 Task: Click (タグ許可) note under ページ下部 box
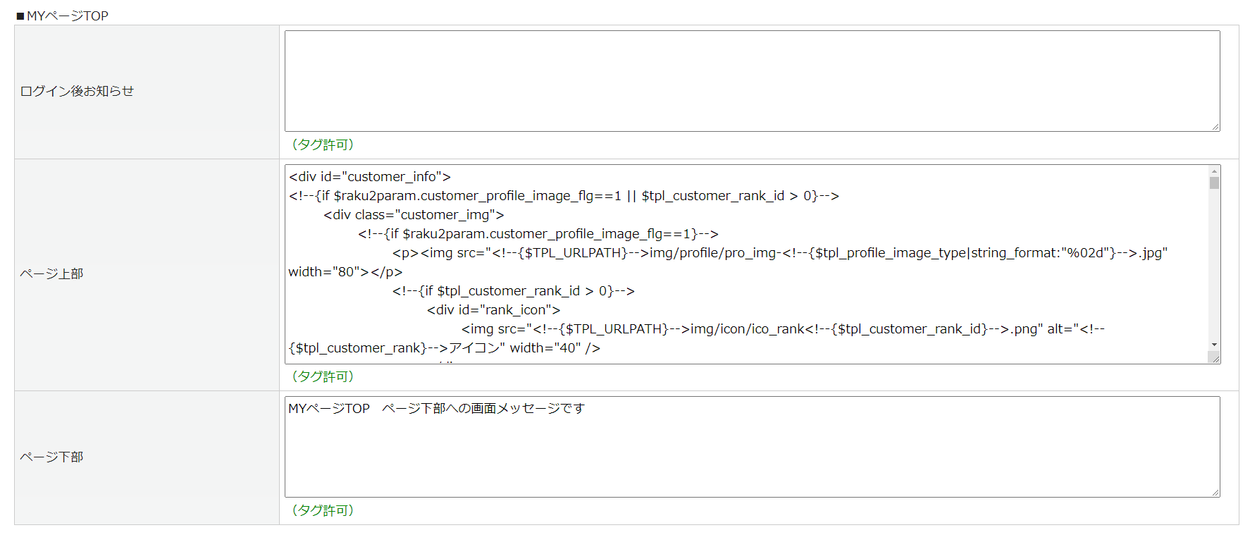(x=323, y=510)
